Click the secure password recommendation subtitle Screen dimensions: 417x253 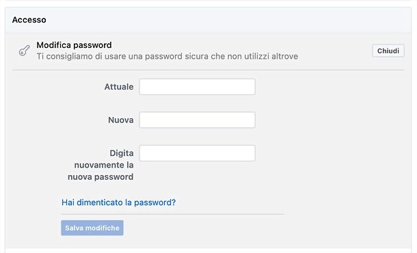point(167,56)
